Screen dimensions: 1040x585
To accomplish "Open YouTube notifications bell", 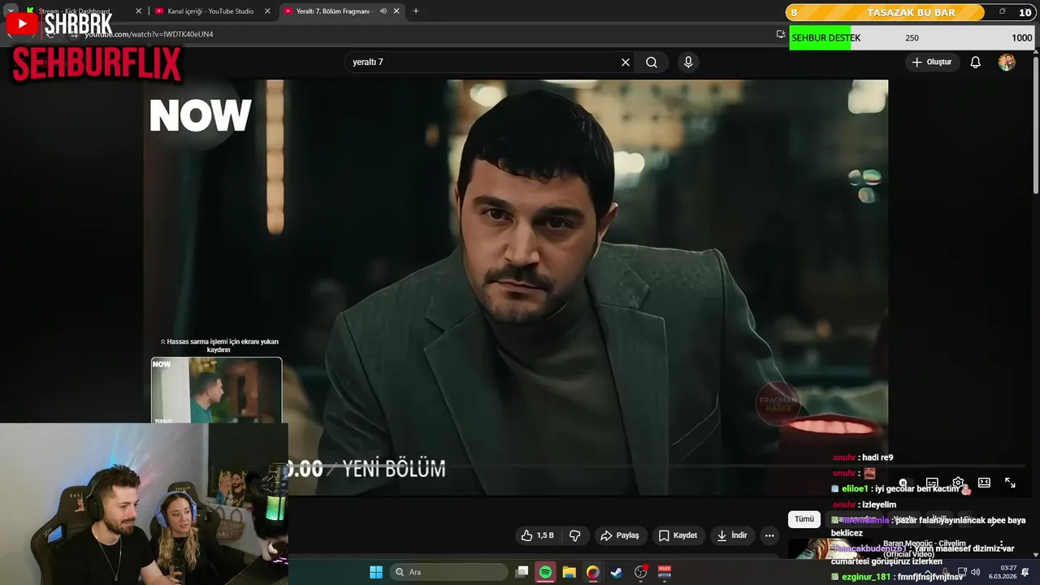I will 976,62.
